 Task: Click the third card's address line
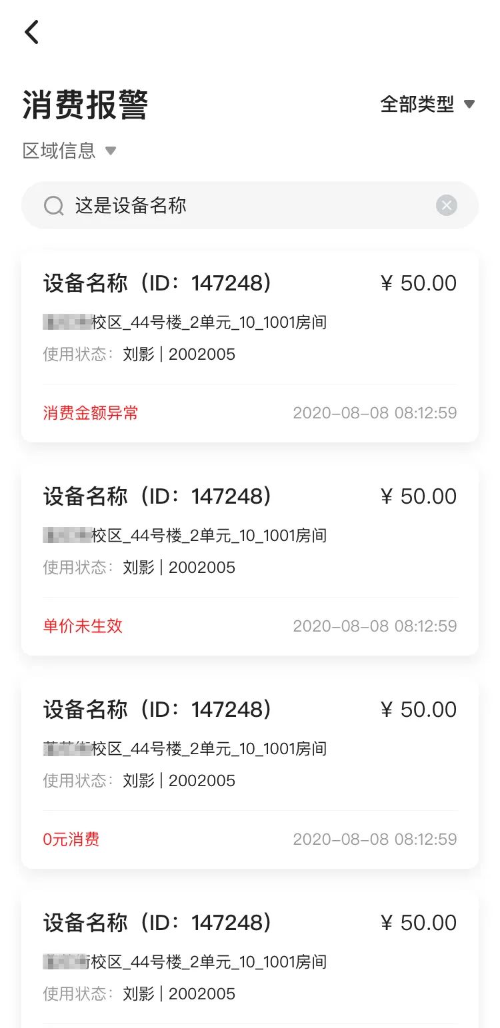click(185, 749)
